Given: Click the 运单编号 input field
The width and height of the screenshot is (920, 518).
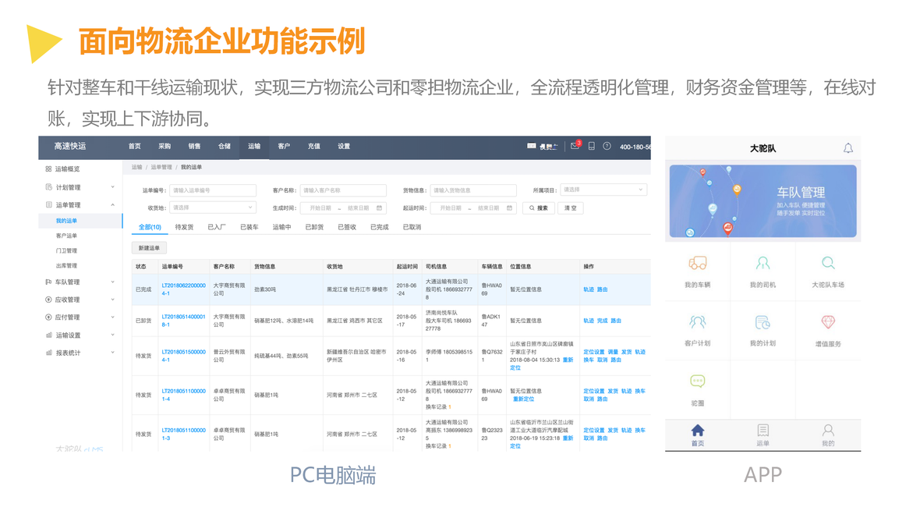Looking at the screenshot, I should (212, 190).
